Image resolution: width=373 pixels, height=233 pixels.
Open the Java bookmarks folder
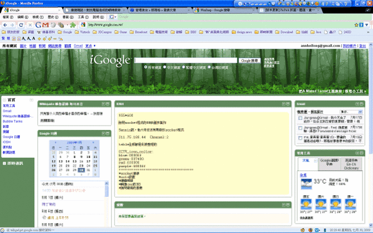(x=316, y=32)
